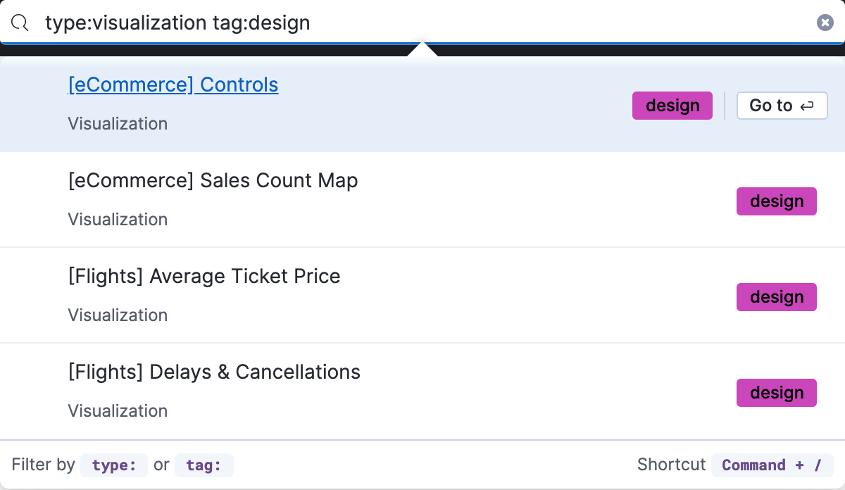Open the [Flights] Average Ticket Price result
This screenshot has width=845, height=490.
[204, 276]
